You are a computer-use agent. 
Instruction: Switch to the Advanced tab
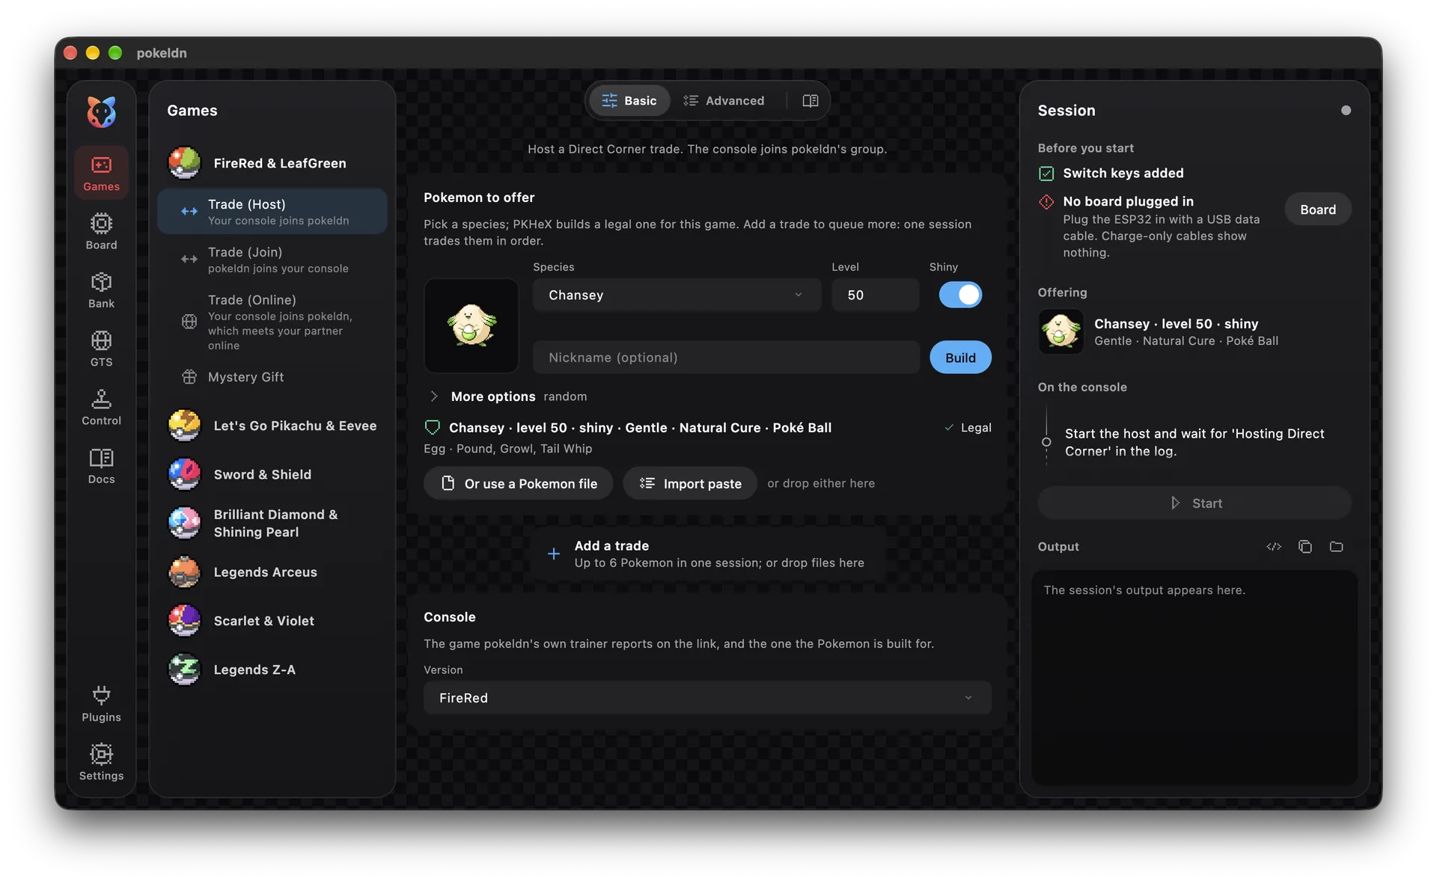coord(724,100)
